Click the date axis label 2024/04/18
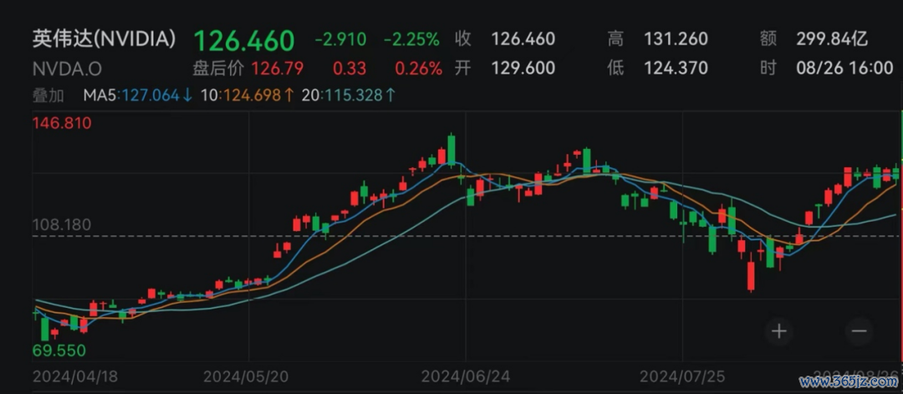 [75, 376]
